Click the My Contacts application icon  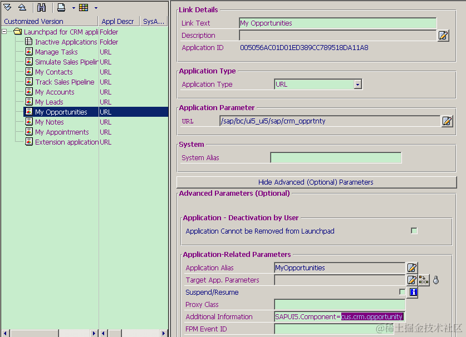[29, 72]
